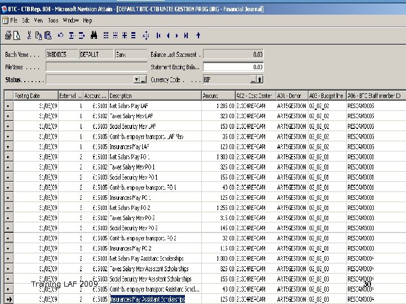Click the Currency Code BIF field
The width and height of the screenshot is (406, 304).
tap(227, 79)
